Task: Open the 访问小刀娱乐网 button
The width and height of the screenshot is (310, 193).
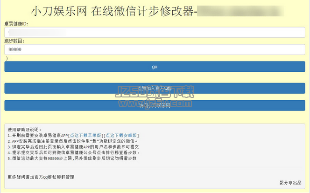Action: (155, 105)
